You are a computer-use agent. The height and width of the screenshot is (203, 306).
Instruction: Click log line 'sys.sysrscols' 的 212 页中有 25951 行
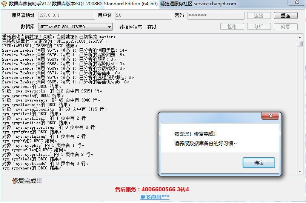(52, 91)
